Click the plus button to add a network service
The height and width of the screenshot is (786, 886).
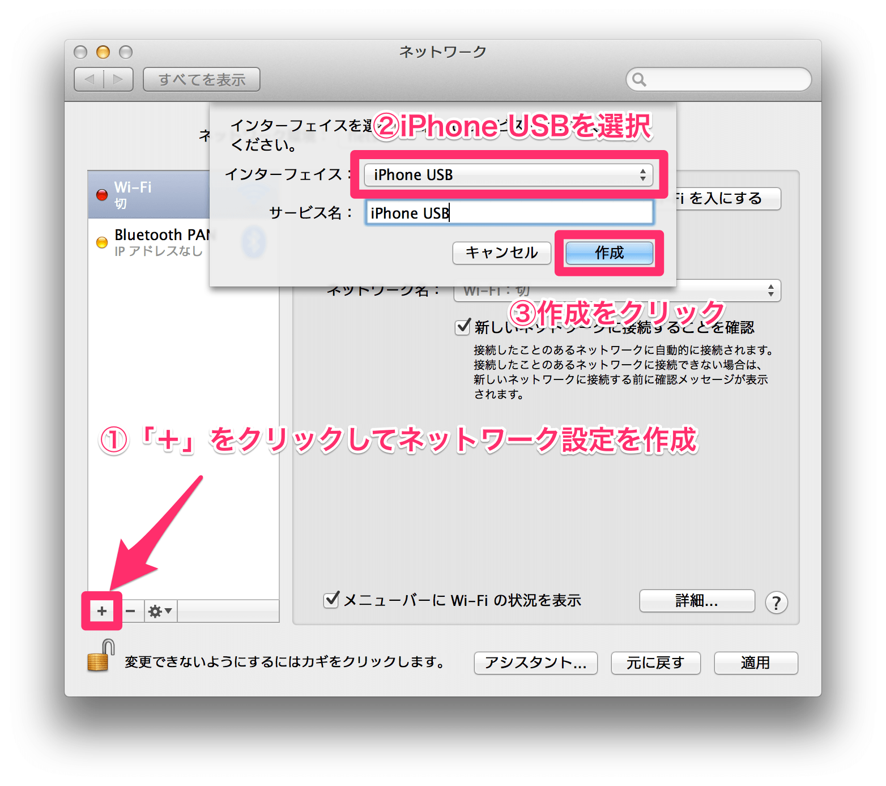pyautogui.click(x=102, y=611)
